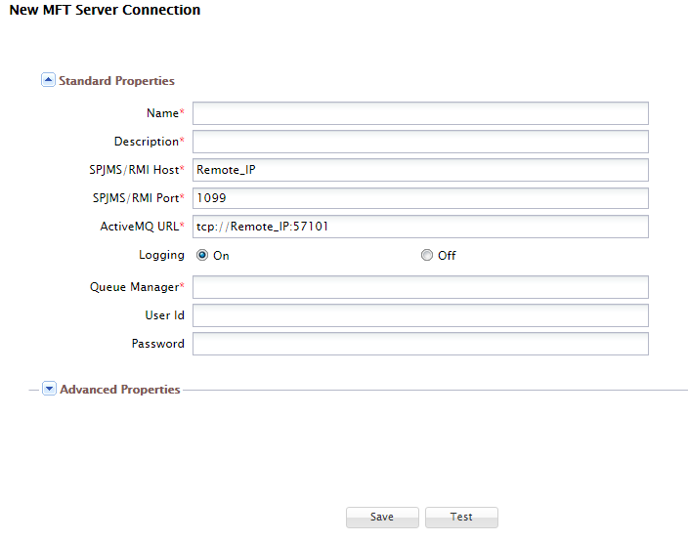Click the 'On' label next to Logging
This screenshot has height=541, width=688.
[x=221, y=256]
